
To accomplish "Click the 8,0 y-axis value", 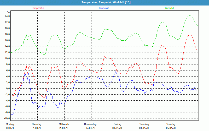I will (8, 64).
